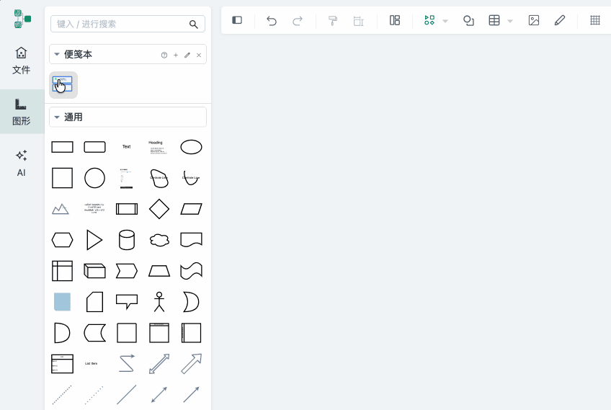Click the undo arrow in toolbar
Image resolution: width=611 pixels, height=410 pixels.
coord(272,20)
